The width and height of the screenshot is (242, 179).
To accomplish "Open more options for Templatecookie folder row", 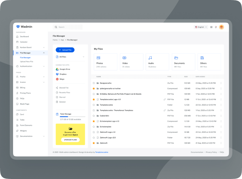I will [x=221, y=105].
